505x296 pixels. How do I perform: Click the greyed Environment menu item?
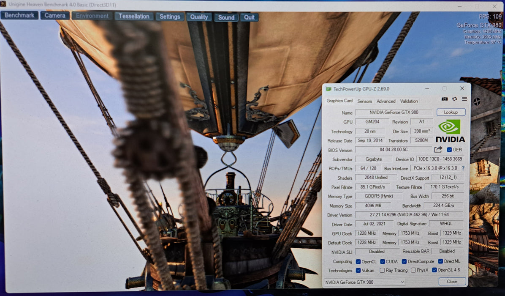[92, 16]
